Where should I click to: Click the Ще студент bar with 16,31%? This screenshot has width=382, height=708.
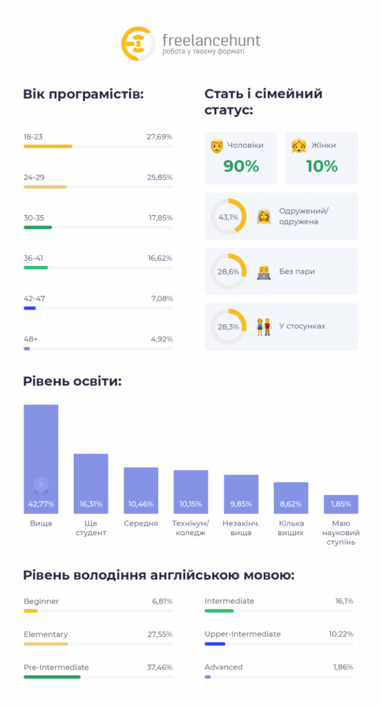point(90,483)
